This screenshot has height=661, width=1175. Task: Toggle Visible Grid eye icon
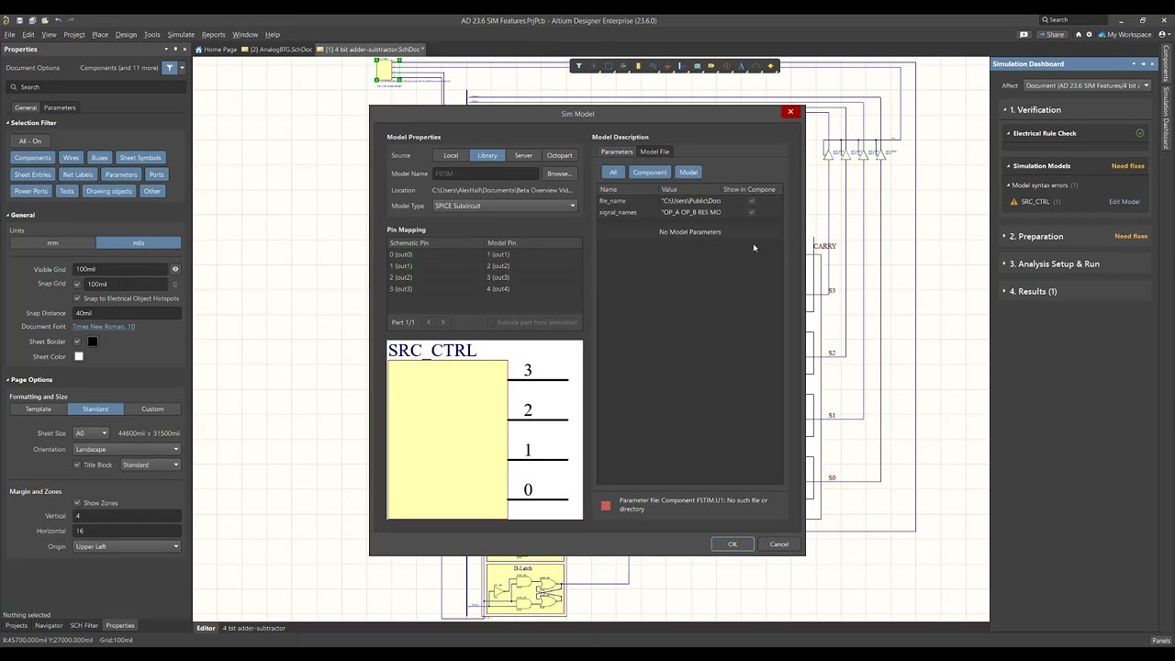click(174, 269)
